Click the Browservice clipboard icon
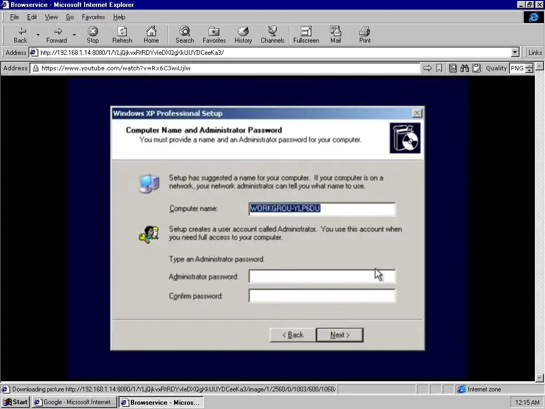Screen dimensions: 545x409 point(476,68)
